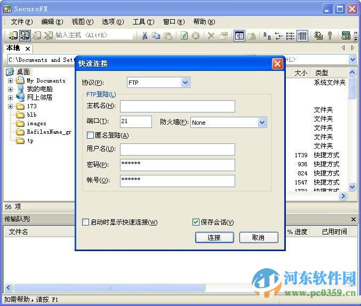Click the 文件名 queue column header
Screen dimensions: 361x306
[x=18, y=231]
